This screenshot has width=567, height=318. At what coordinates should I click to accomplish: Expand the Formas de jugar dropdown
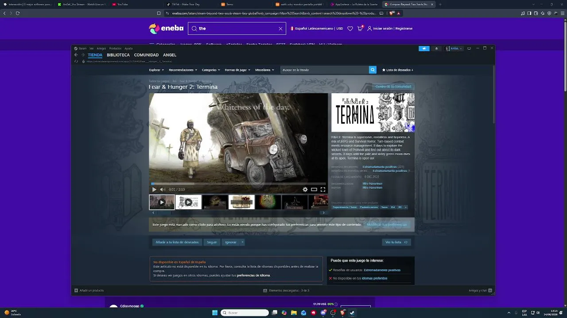coord(237,70)
